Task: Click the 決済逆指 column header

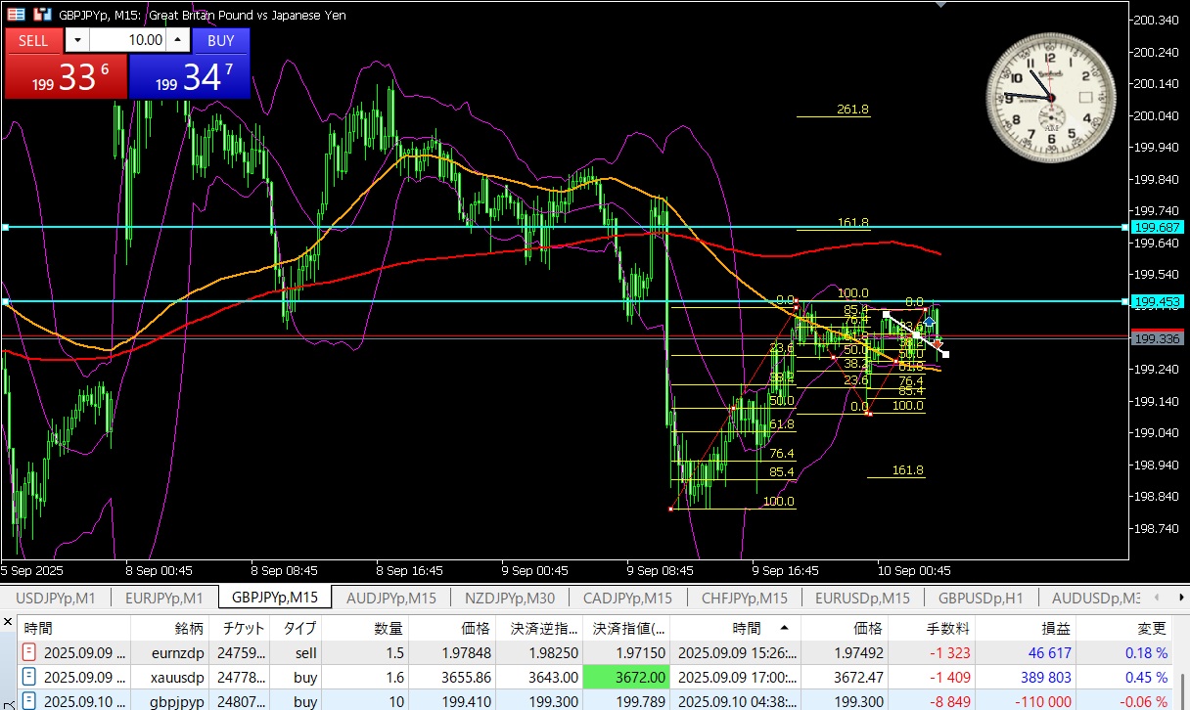Action: click(538, 629)
